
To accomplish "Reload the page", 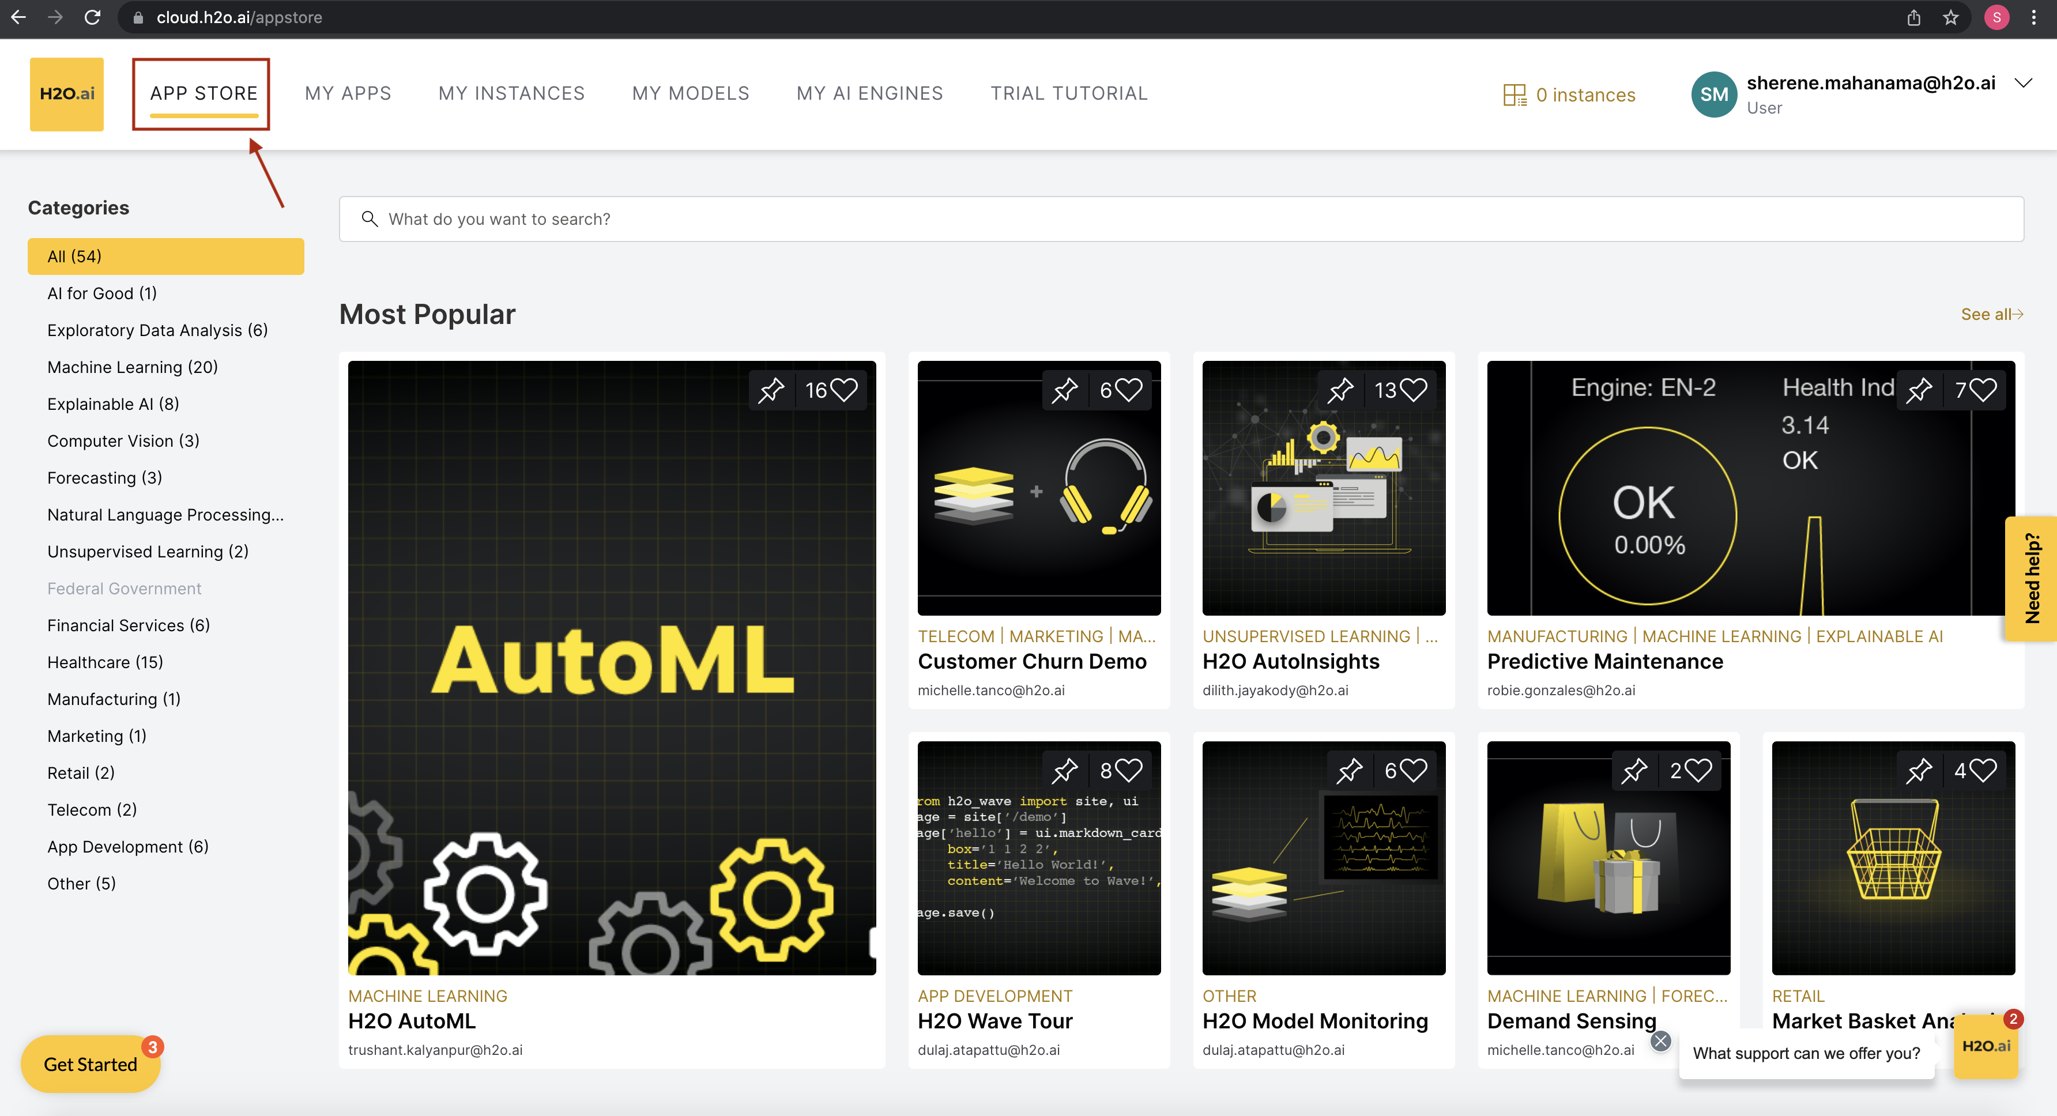I will pyautogui.click(x=93, y=17).
